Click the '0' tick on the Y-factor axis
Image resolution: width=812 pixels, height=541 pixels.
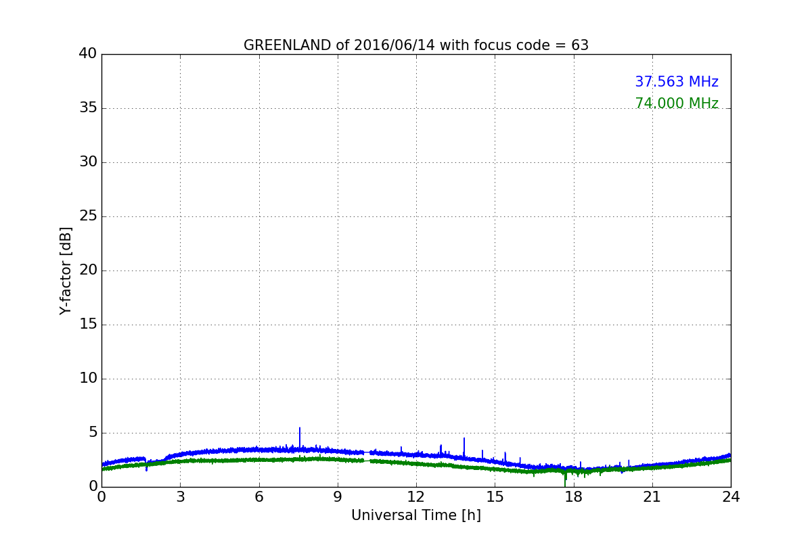point(93,486)
